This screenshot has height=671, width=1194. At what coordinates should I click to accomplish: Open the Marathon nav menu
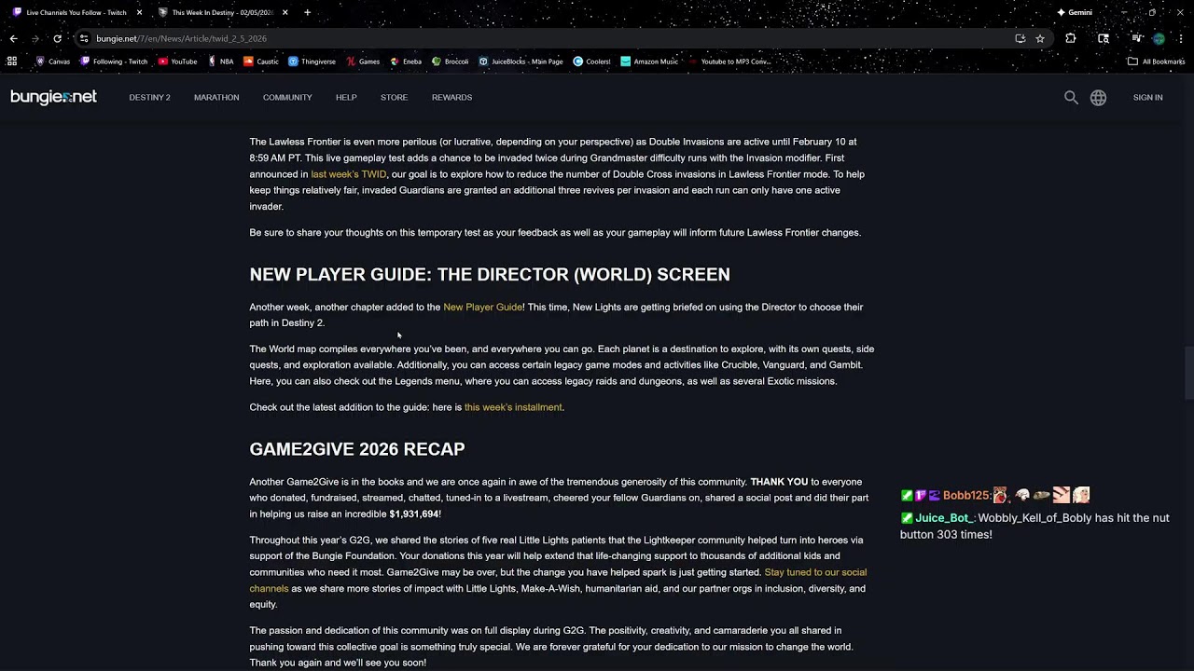point(216,97)
